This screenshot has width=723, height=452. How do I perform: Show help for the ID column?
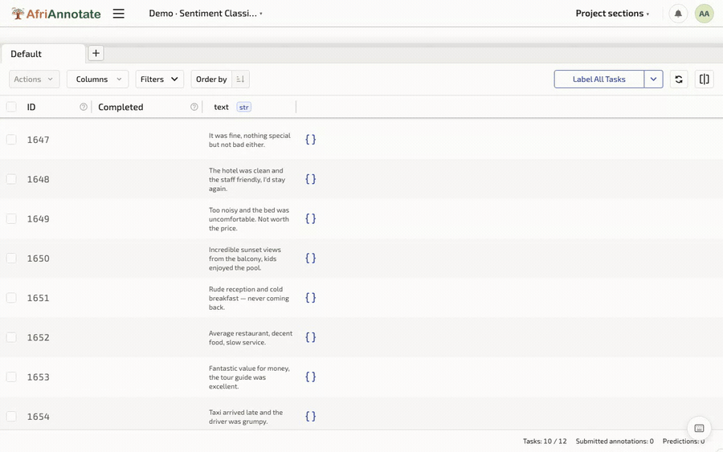tap(84, 107)
